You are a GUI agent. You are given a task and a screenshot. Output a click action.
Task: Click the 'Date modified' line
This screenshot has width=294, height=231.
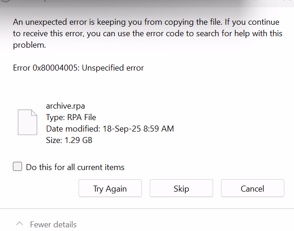110,129
